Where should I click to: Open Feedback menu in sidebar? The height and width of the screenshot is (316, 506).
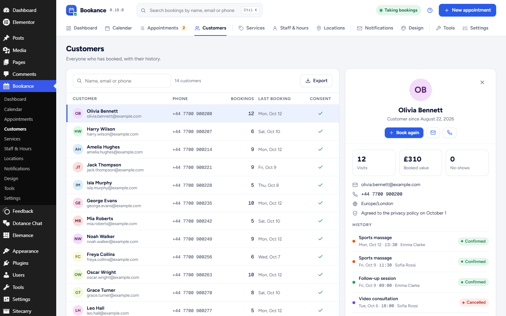(x=28, y=211)
